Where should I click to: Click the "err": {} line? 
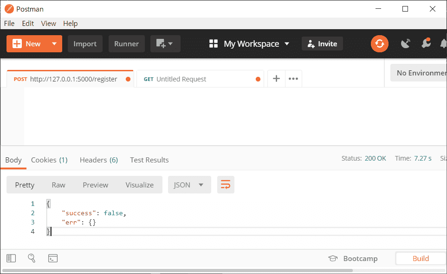[79, 222]
